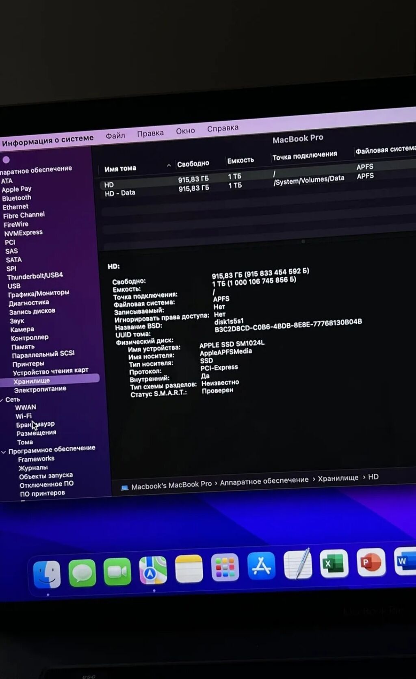Open Maps app in the Dock
416x679 pixels.
pos(153,570)
